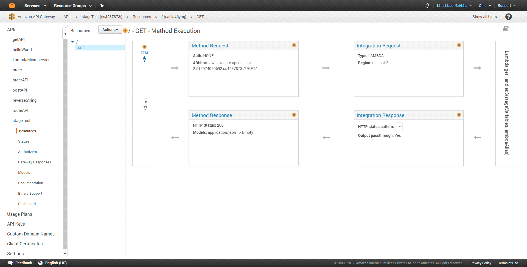Select the Integration Response radio indicator
527x267 pixels.
pyautogui.click(x=459, y=115)
